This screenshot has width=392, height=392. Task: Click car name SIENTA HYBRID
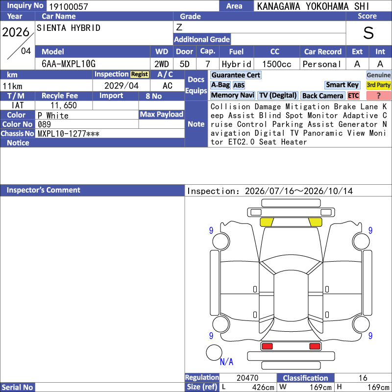click(x=69, y=28)
